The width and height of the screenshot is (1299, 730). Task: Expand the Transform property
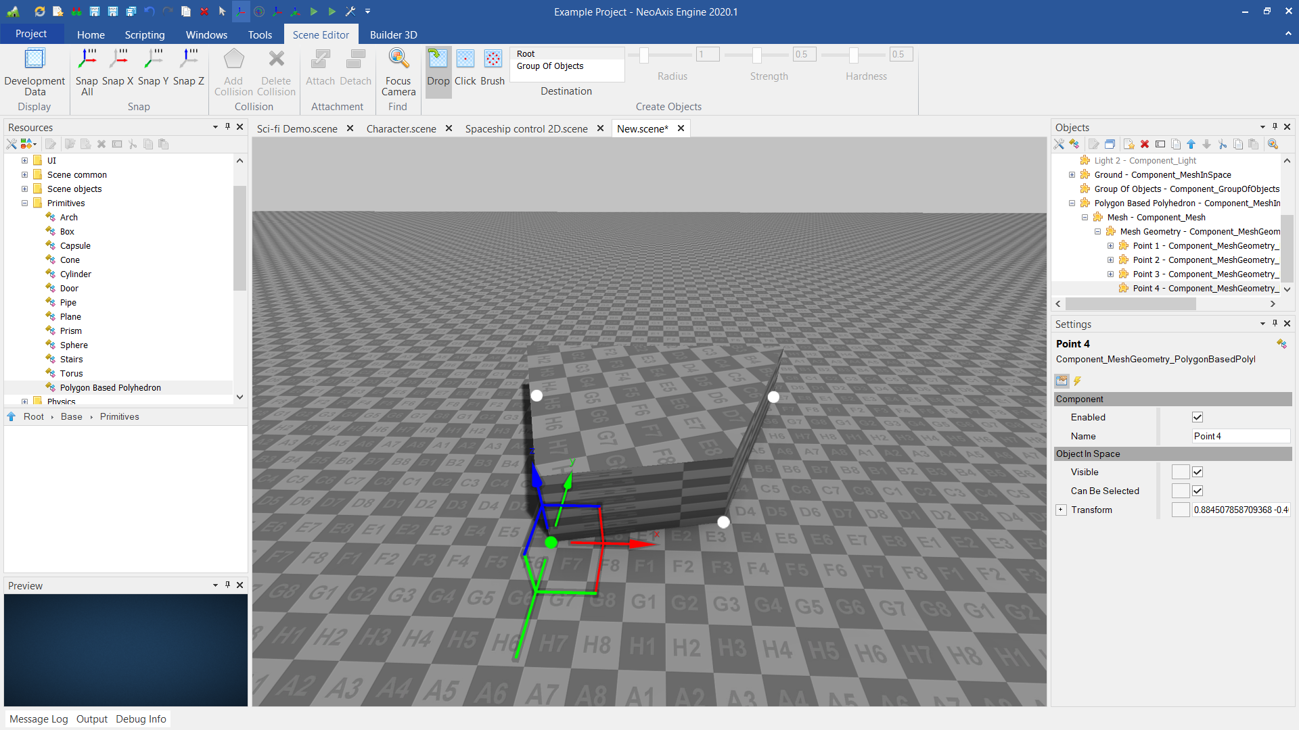[1061, 510]
